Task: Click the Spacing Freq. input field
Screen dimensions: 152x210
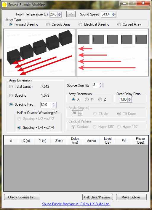Action: click(x=46, y=105)
